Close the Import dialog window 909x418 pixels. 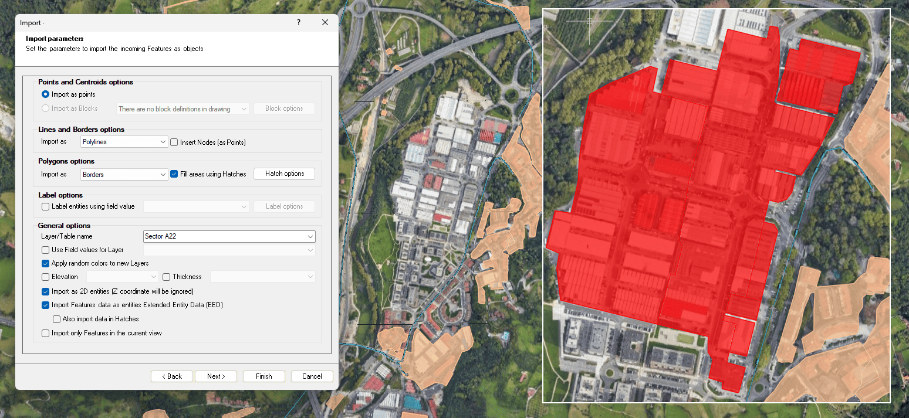325,23
